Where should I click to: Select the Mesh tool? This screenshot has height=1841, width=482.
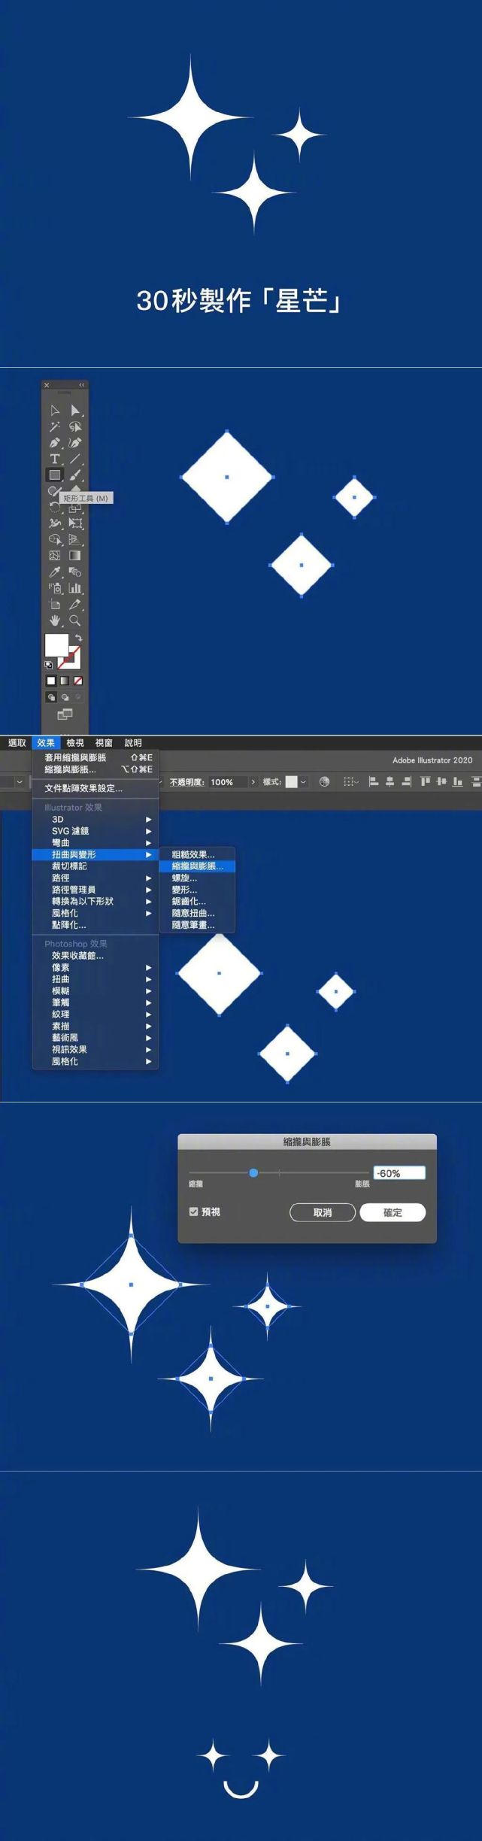click(55, 556)
